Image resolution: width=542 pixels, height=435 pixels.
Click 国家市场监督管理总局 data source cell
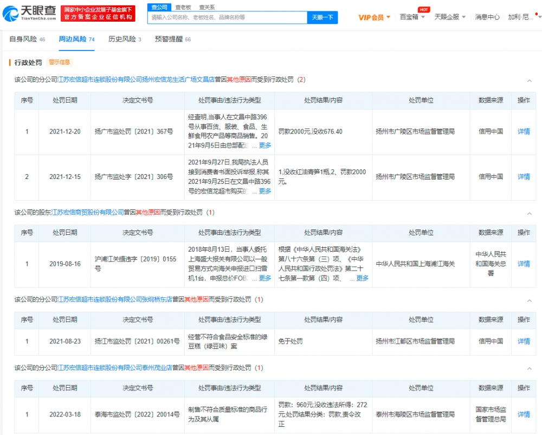[x=491, y=414]
